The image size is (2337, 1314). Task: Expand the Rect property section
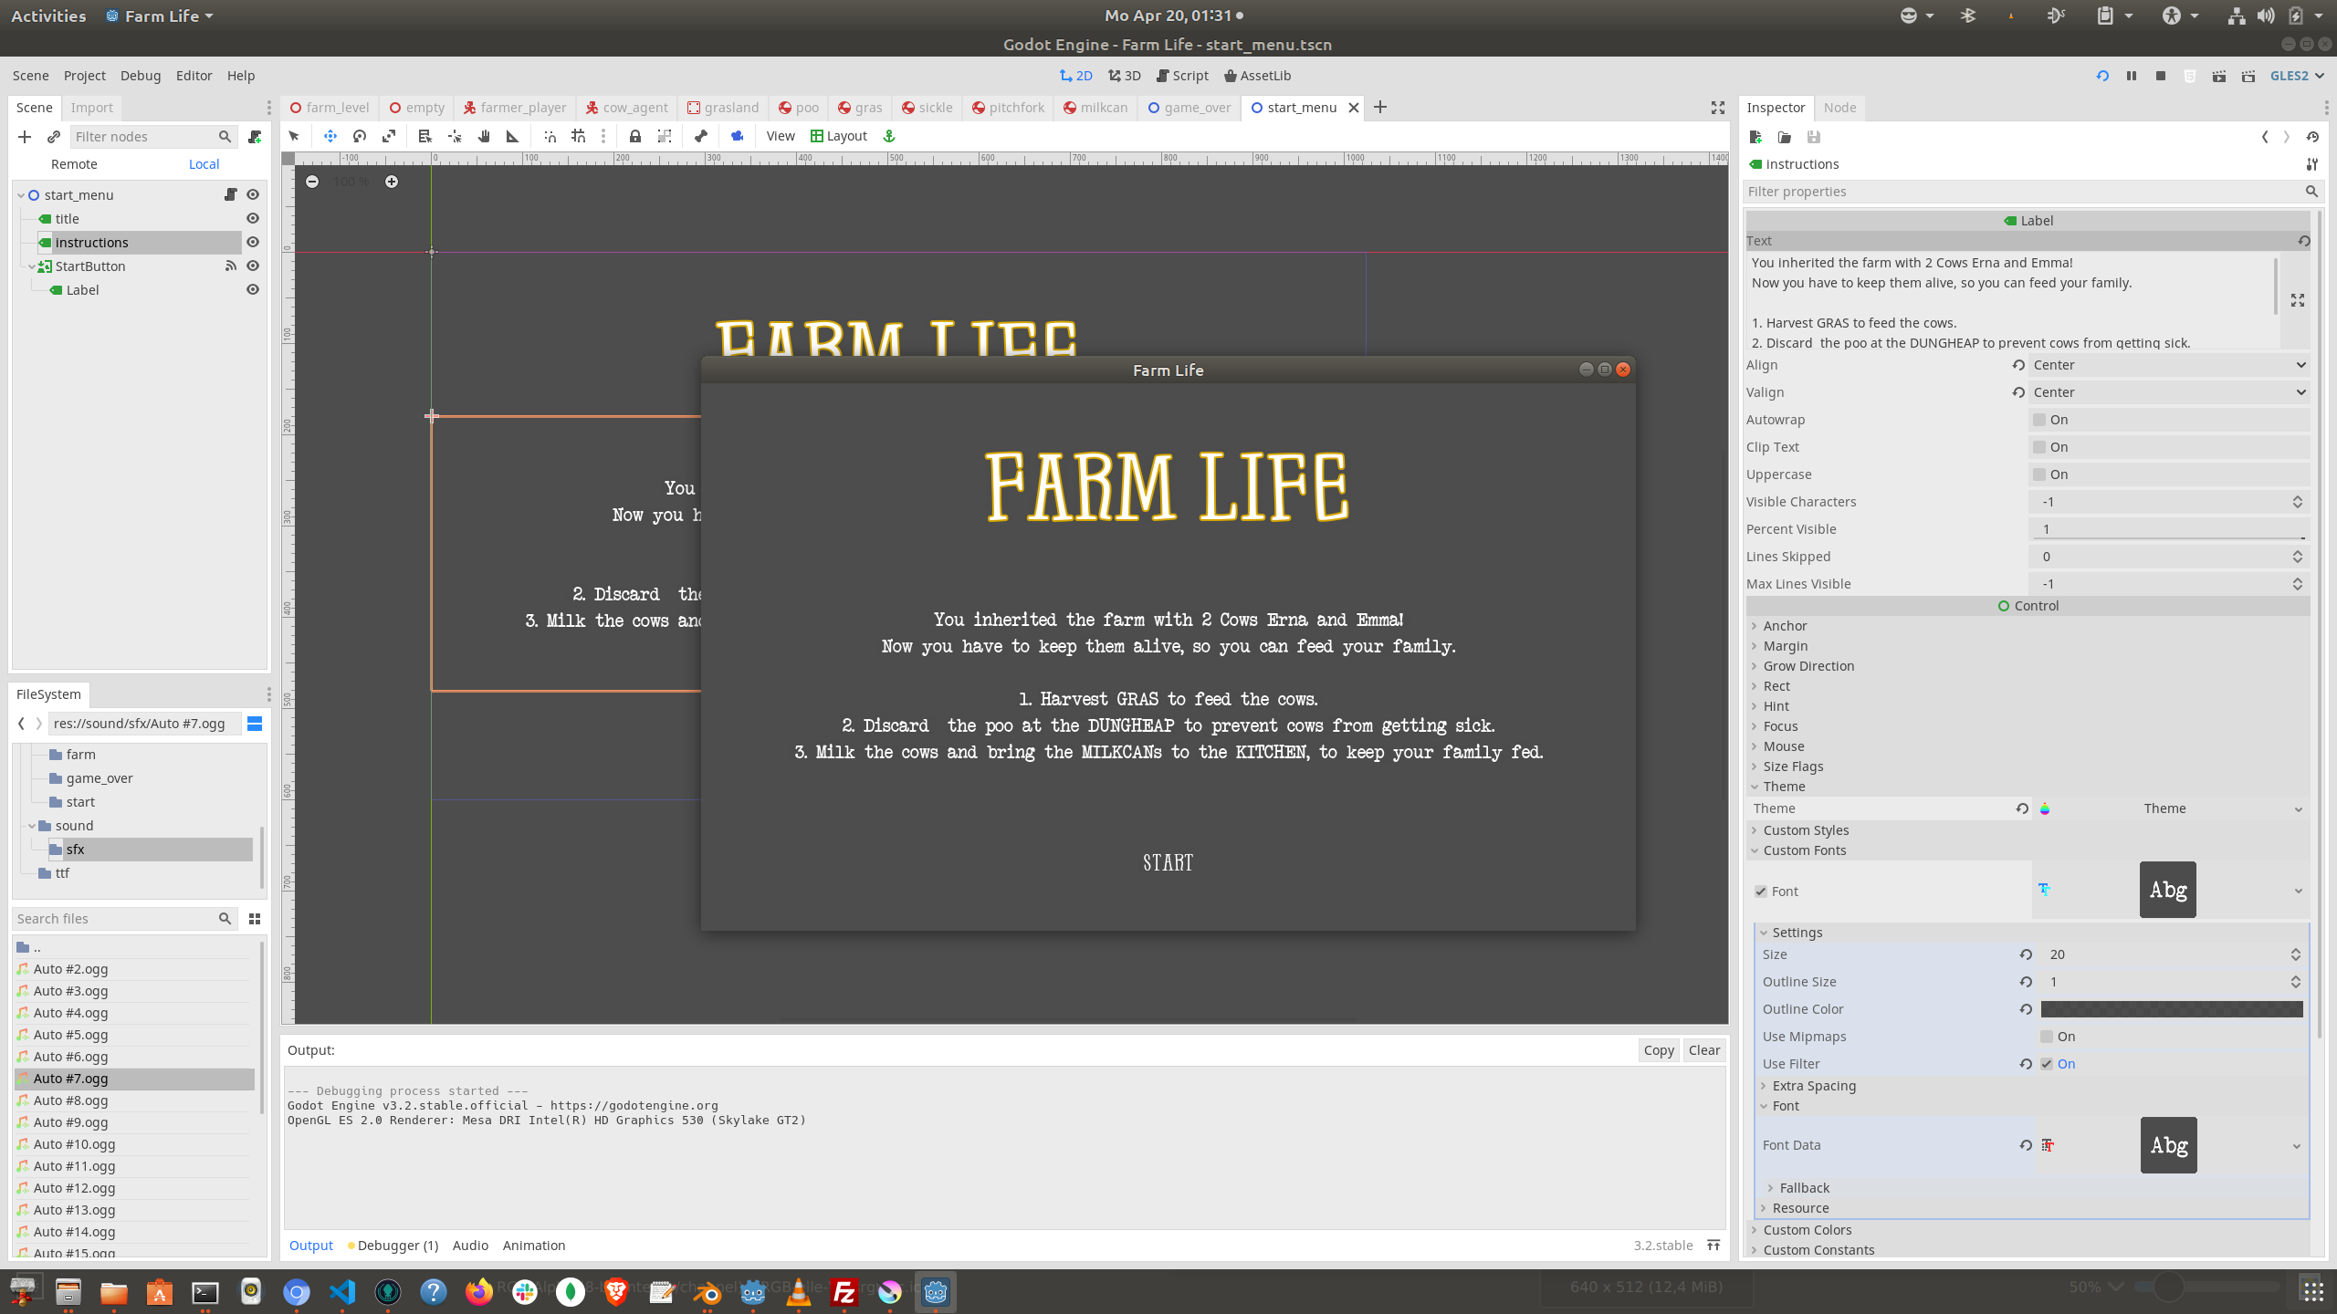point(1776,685)
